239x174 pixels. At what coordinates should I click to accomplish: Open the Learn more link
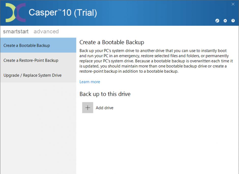click(x=89, y=82)
